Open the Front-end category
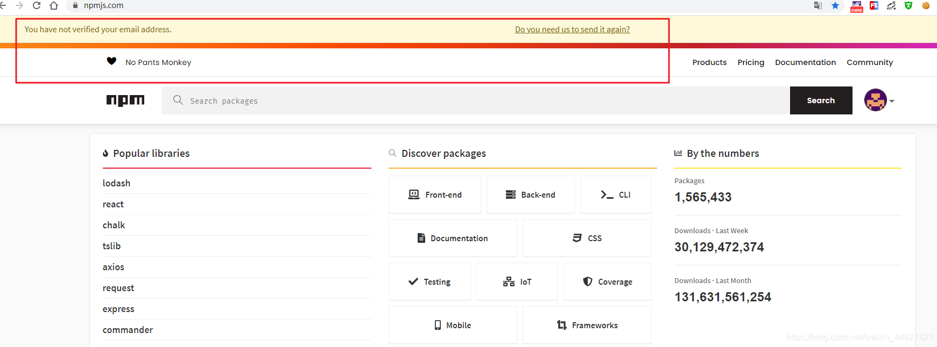 point(435,194)
